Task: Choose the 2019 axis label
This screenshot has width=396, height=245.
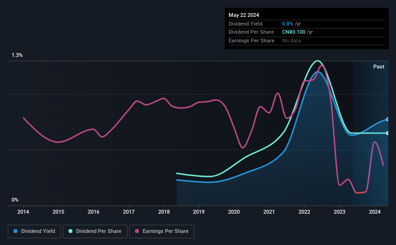Action: (x=199, y=212)
